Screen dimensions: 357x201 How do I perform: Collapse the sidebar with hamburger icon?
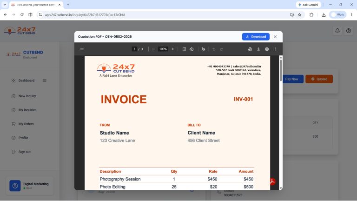click(x=45, y=80)
